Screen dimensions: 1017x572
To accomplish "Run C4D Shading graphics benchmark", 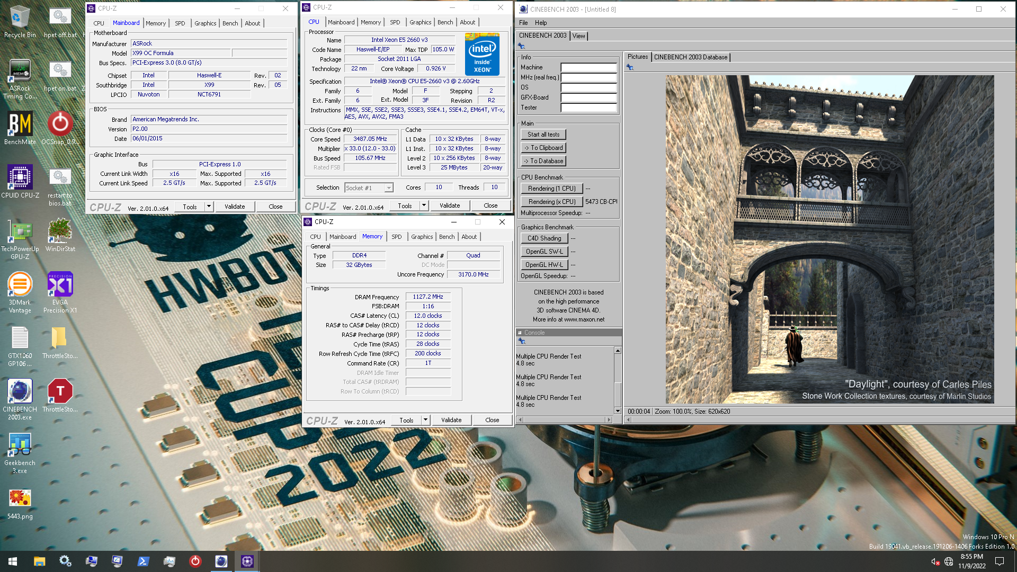I will (545, 238).
